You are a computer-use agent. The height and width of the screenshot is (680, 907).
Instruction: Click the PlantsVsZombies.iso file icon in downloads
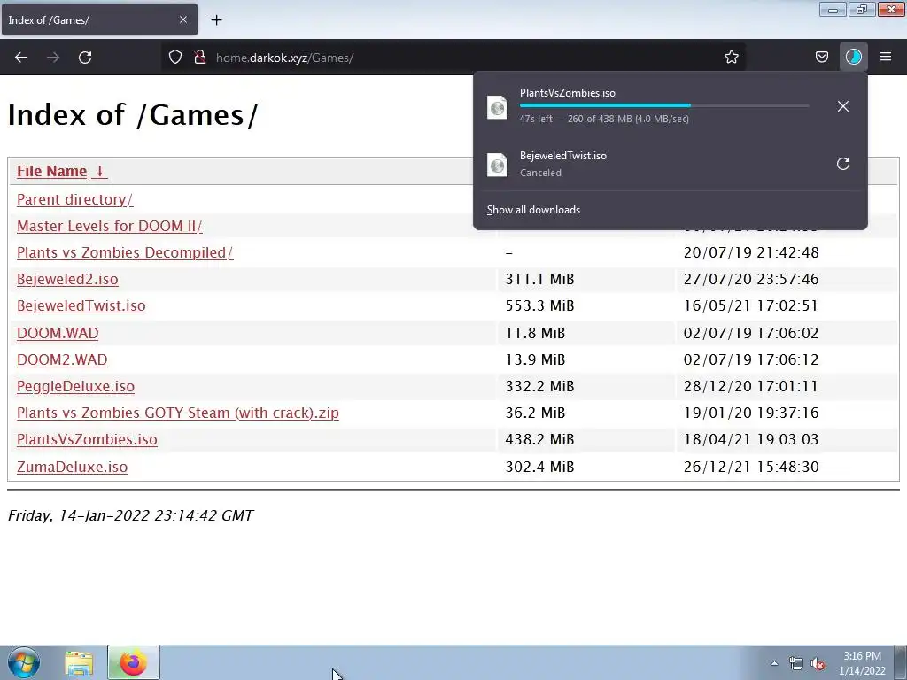(497, 107)
